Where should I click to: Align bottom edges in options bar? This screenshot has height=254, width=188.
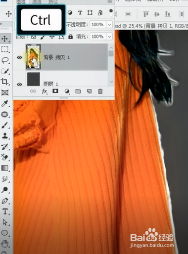pyautogui.click(x=168, y=14)
